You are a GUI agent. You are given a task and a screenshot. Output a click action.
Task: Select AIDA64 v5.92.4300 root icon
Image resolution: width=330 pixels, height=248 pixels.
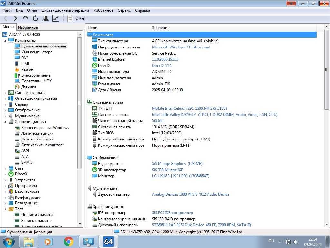tap(5, 34)
